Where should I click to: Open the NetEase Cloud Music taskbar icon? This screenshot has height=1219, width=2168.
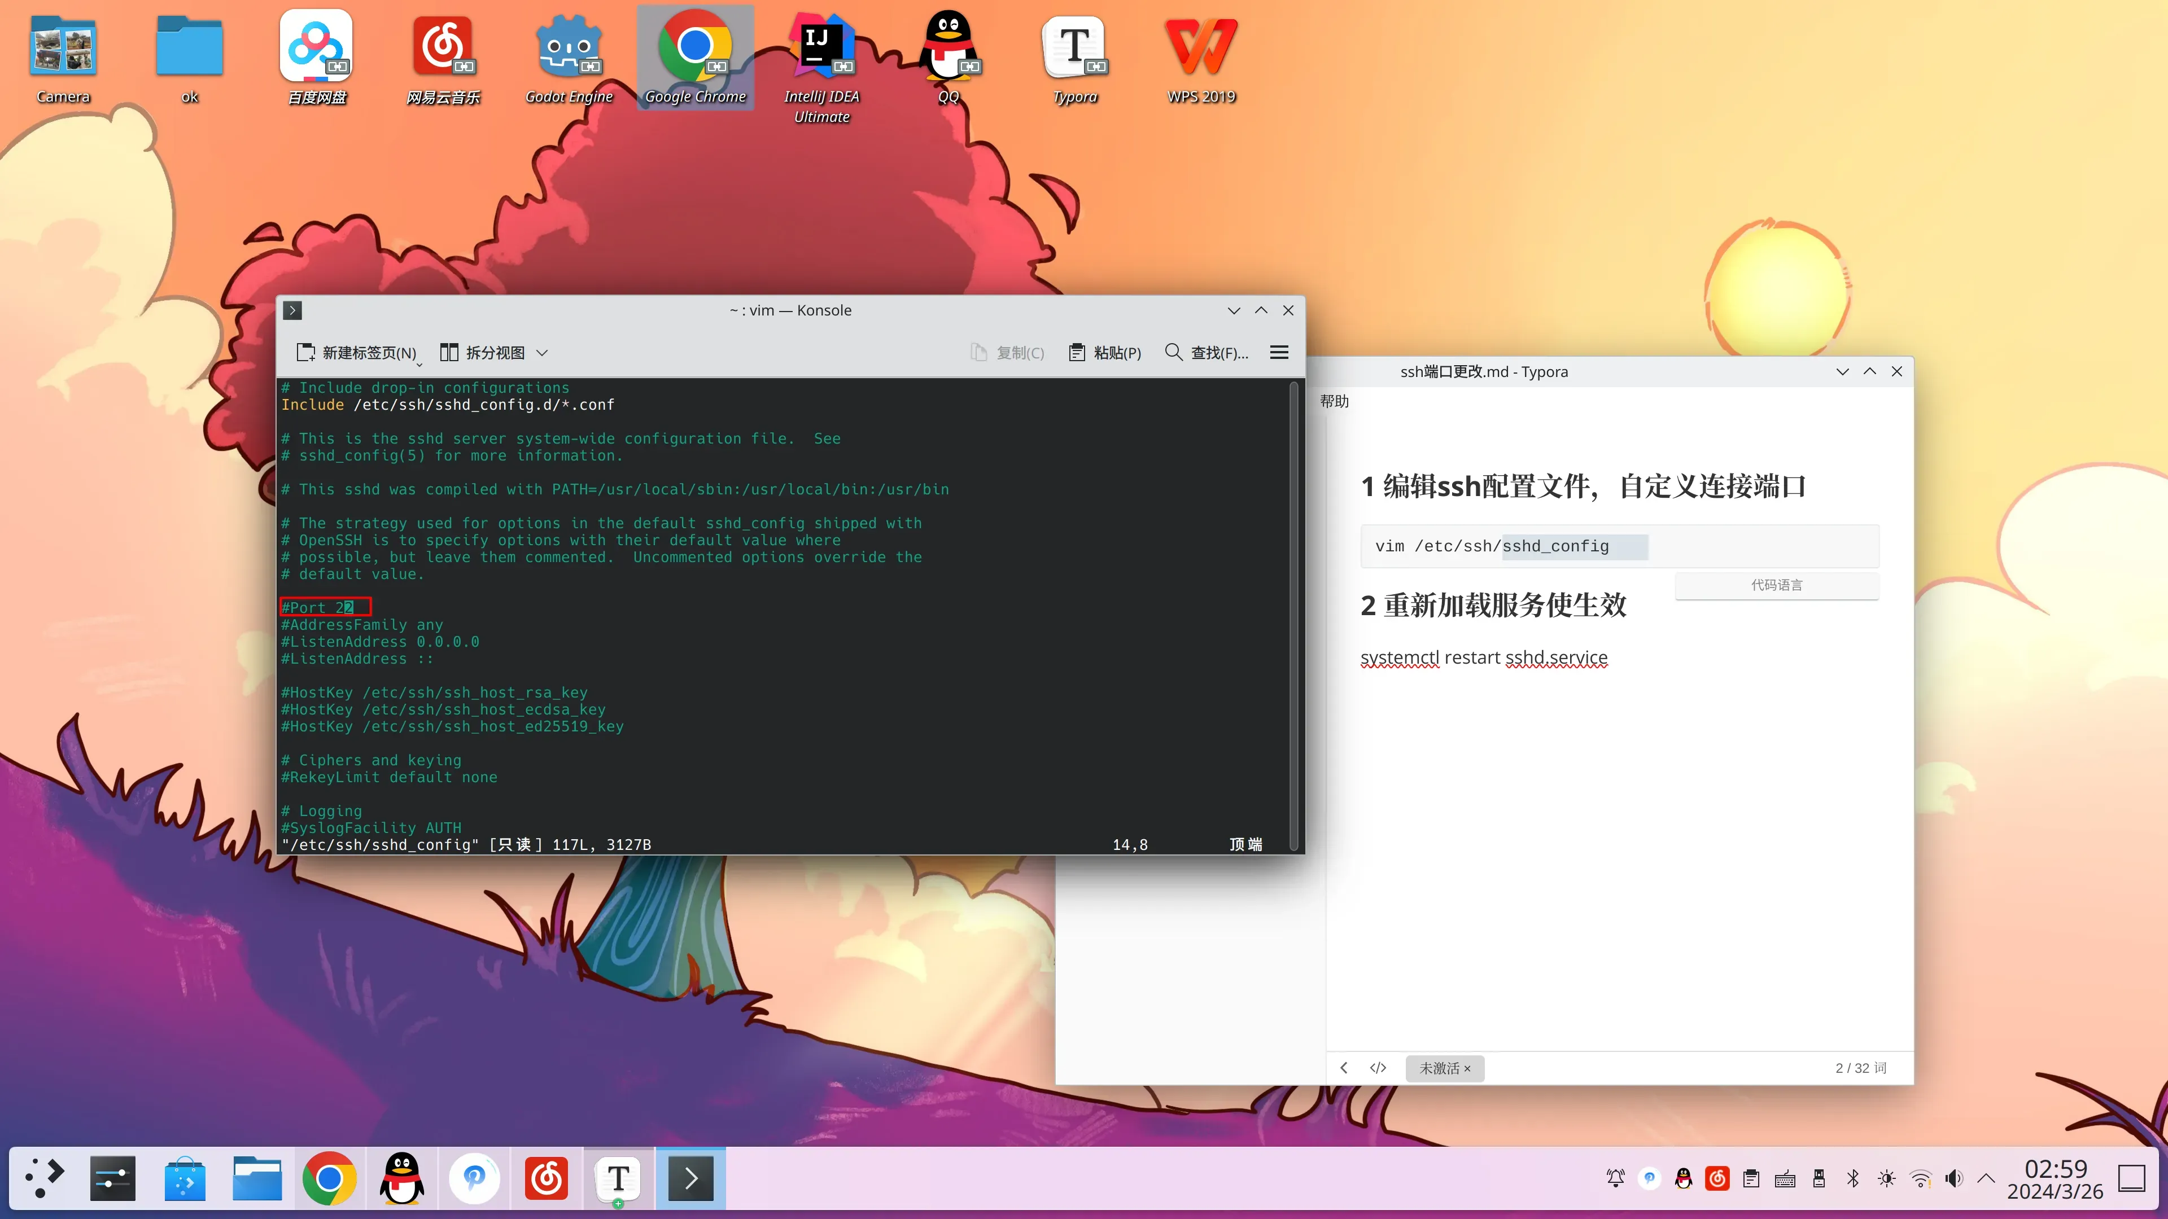(546, 1178)
